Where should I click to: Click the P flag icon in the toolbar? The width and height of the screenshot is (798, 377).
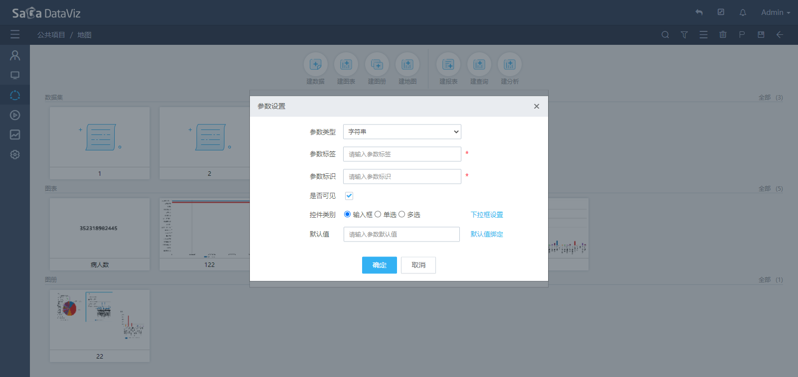[x=742, y=35]
